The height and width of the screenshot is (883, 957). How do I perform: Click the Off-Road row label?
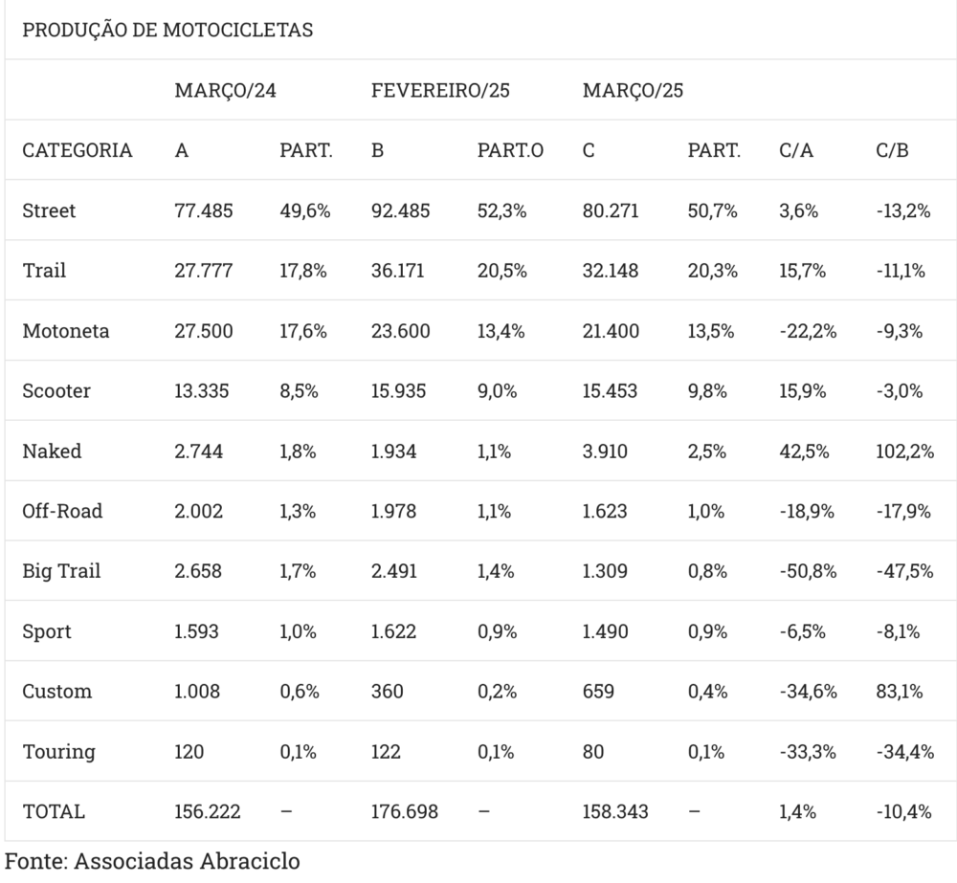click(x=62, y=511)
